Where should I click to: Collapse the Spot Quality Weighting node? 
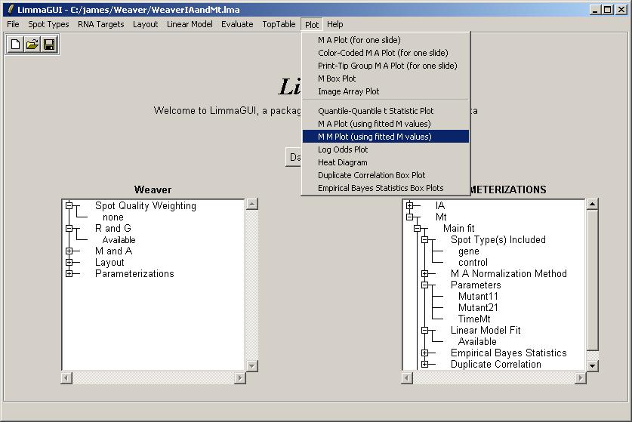69,205
